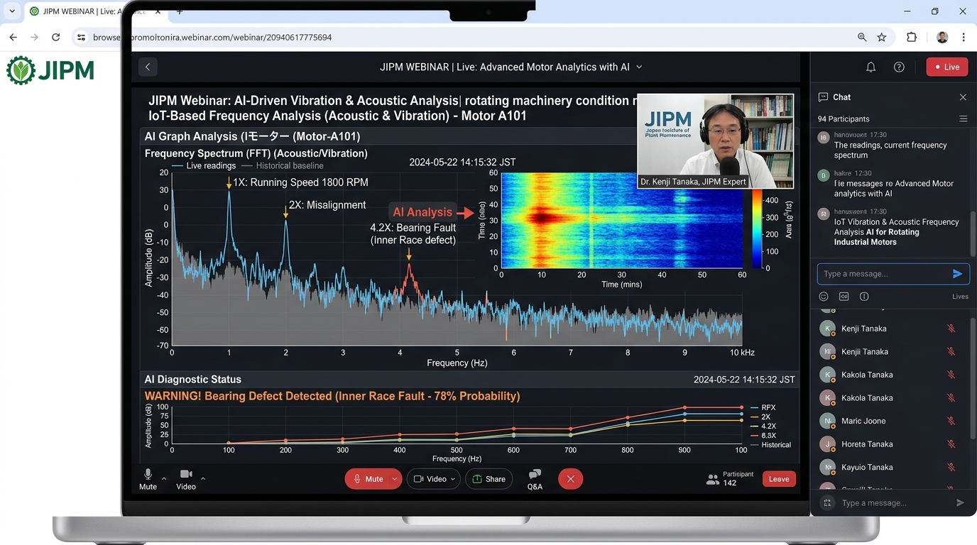The width and height of the screenshot is (977, 545).
Task: Click the scan icon beside bottom message field
Action: [x=827, y=502]
